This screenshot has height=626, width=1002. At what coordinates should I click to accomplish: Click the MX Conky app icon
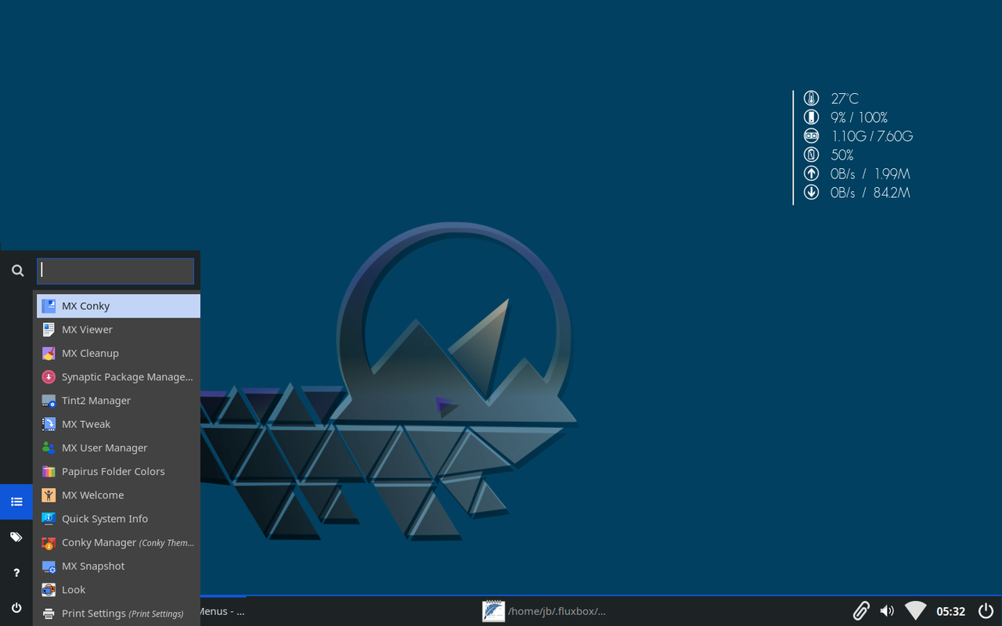pyautogui.click(x=49, y=306)
